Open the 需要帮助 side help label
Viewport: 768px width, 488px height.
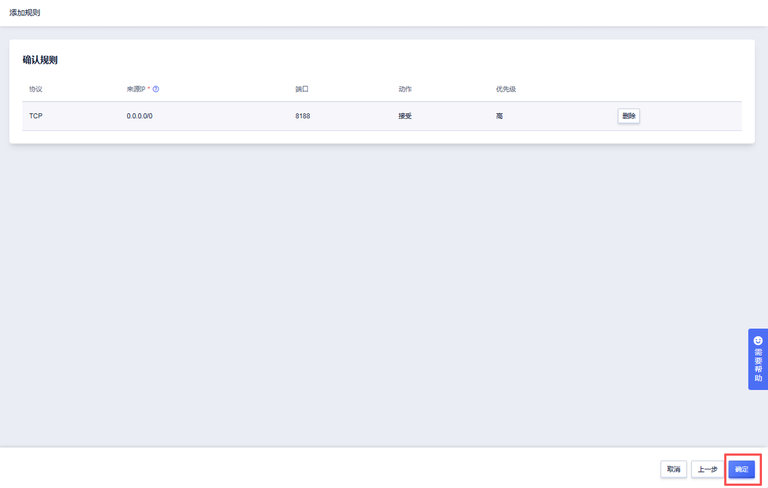pos(758,365)
